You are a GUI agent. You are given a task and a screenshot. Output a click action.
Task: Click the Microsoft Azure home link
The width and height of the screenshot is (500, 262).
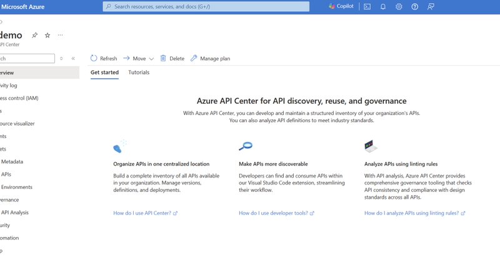[22, 7]
